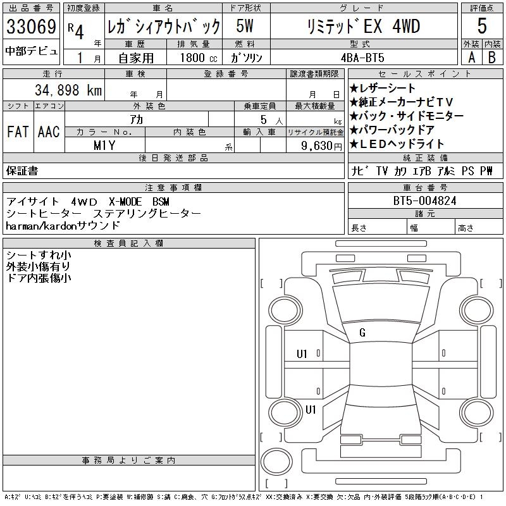Click ナビ in the genuine equipment row
The height and width of the screenshot is (506, 506).
point(360,171)
